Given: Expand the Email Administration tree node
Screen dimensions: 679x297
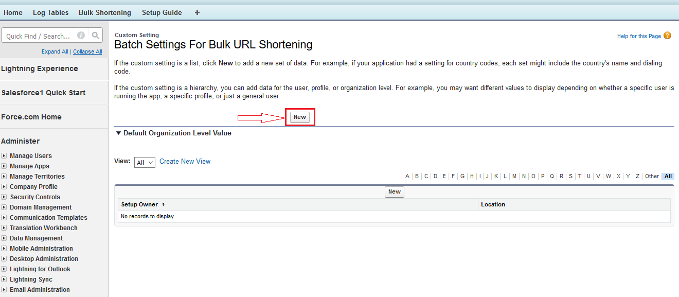Looking at the screenshot, I should [x=4, y=290].
